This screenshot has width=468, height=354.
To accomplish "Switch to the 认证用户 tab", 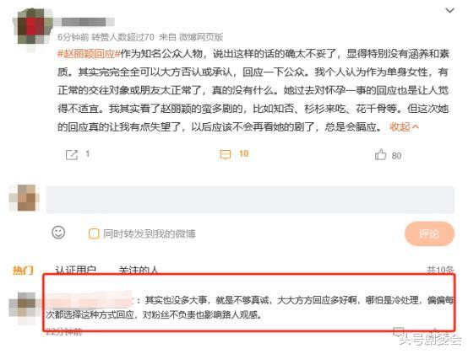I will pos(76,270).
